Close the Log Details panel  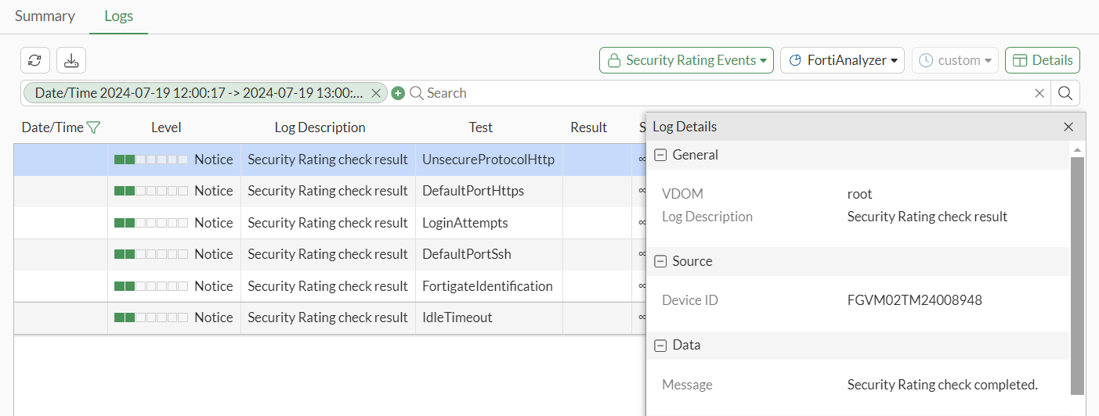coord(1068,127)
